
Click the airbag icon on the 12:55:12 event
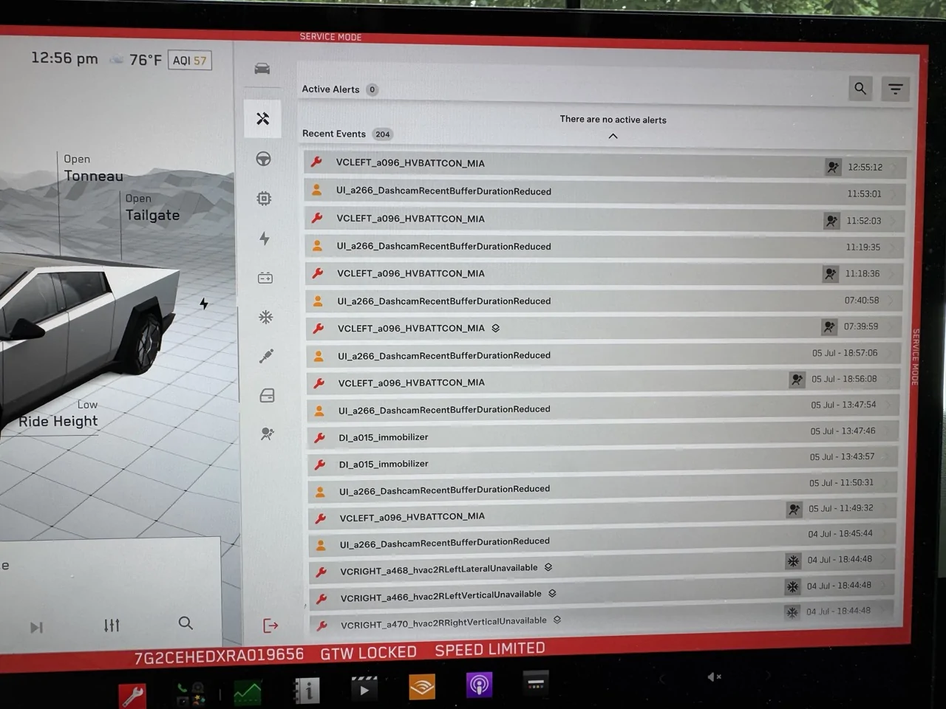(833, 167)
